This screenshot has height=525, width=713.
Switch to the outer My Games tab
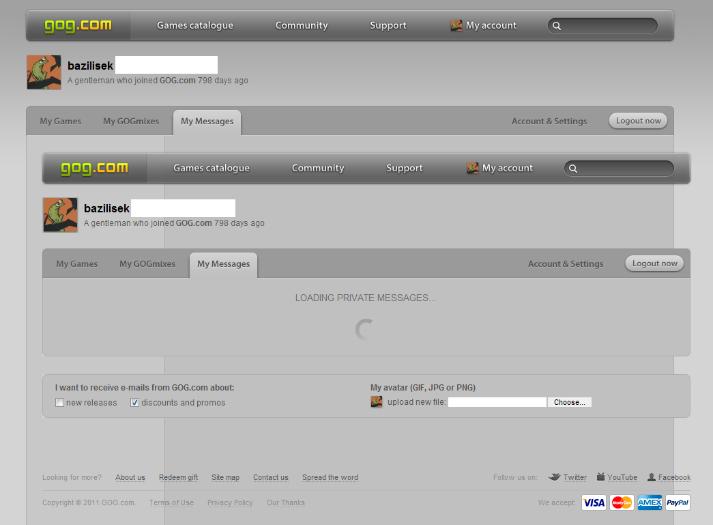pos(61,121)
